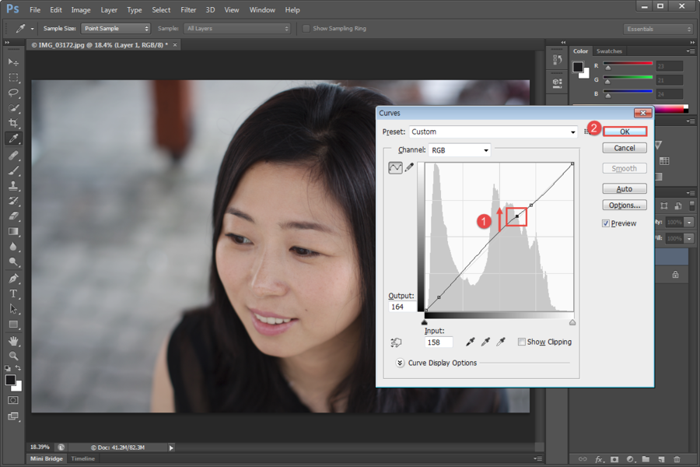Select the Rectangular Marquee tool
Image resolution: width=700 pixels, height=467 pixels.
tap(13, 77)
